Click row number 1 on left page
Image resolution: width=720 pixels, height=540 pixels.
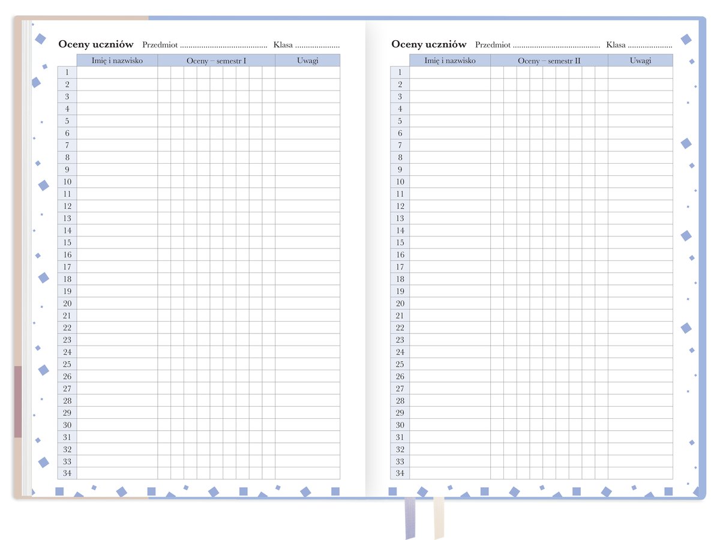(x=67, y=73)
